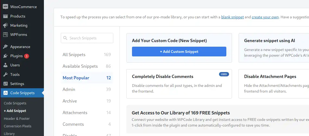Focus the Search Snippets field

coord(87,38)
